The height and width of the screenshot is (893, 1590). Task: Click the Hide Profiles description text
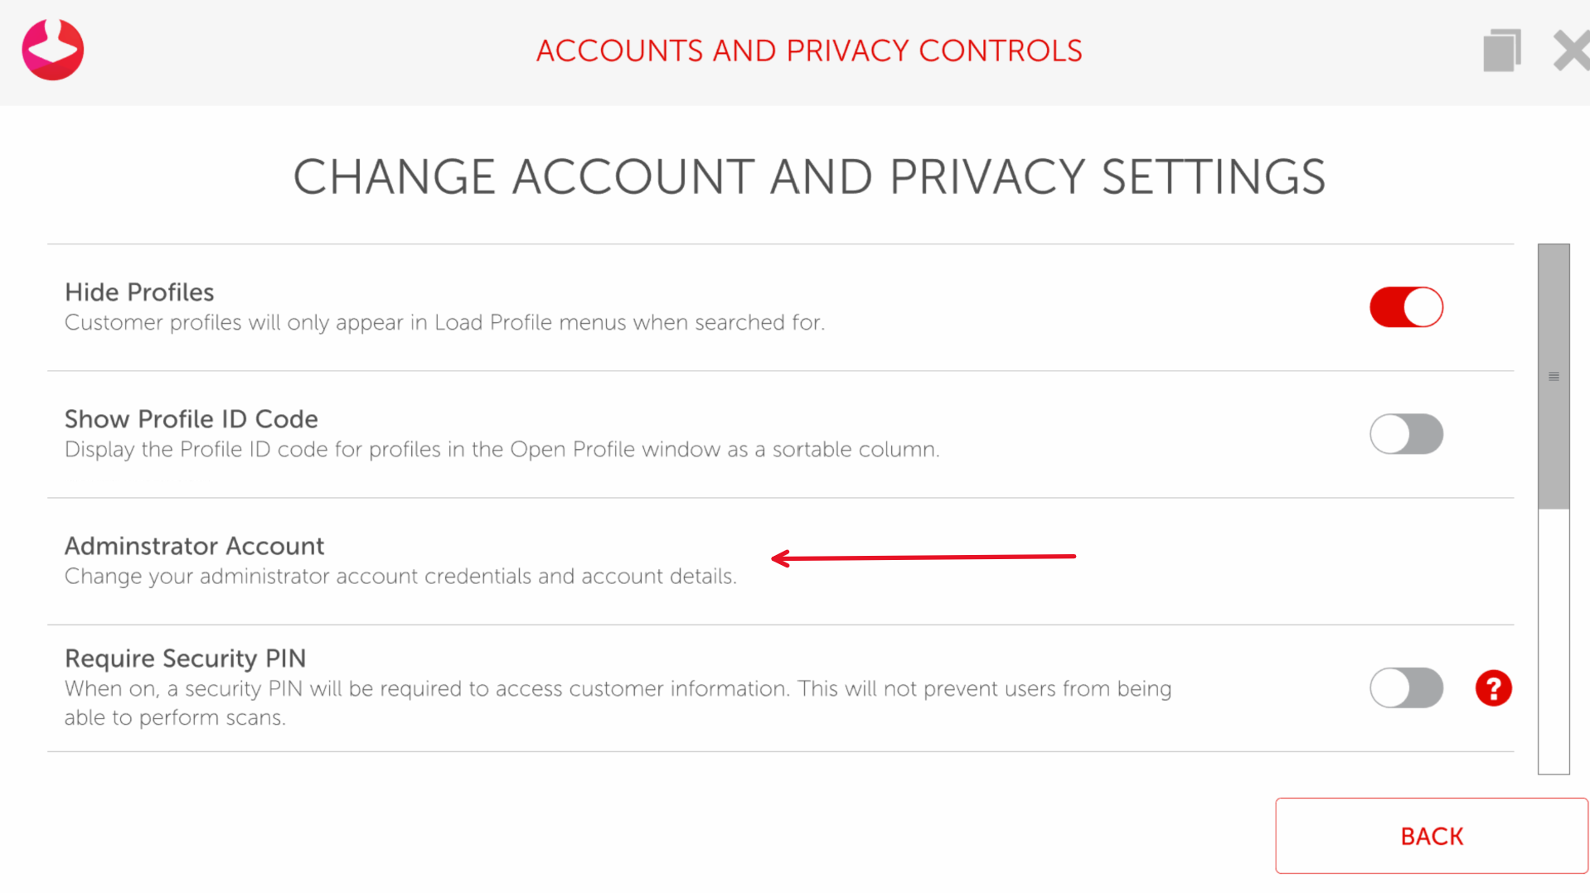coord(444,323)
